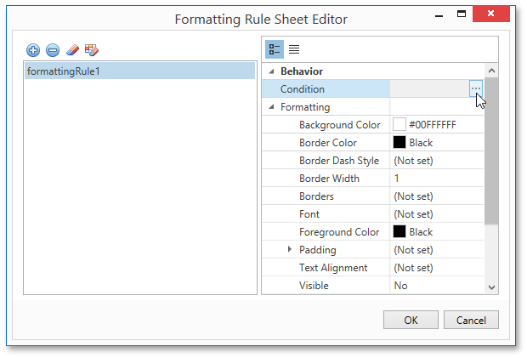The height and width of the screenshot is (358, 527).
Task: Select the Text Alignment label
Action: click(333, 268)
